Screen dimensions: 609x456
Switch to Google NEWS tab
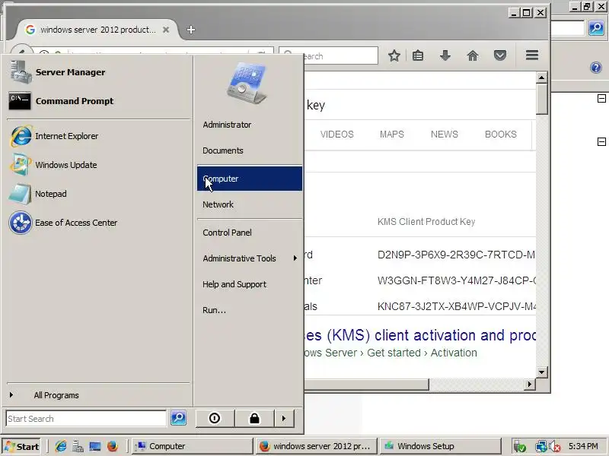(x=445, y=135)
